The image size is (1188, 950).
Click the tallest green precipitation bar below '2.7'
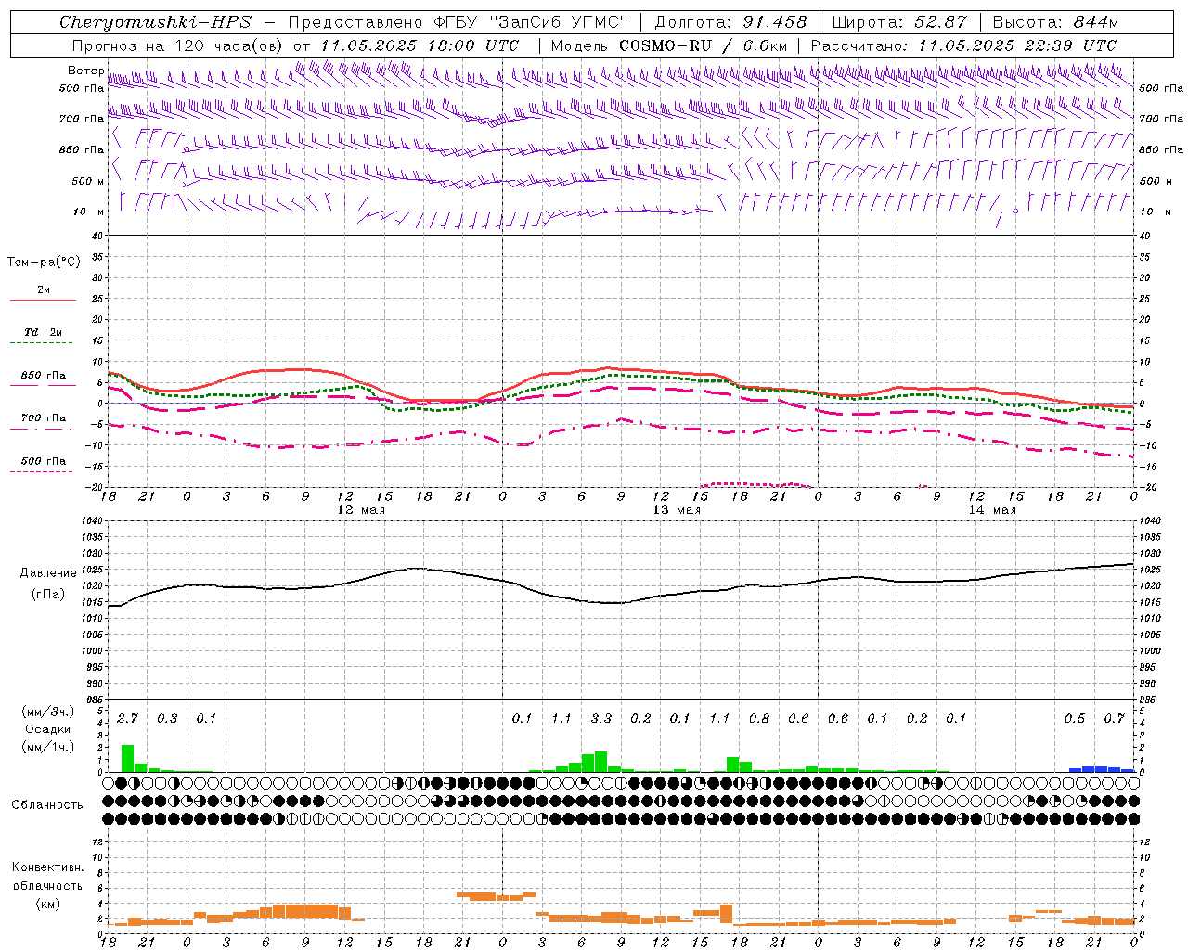coord(128,758)
